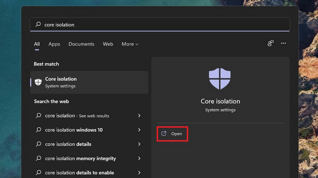The image size is (318, 178).
Task: Expand the chevron for 'core isolation' web results
Action: pos(139,116)
